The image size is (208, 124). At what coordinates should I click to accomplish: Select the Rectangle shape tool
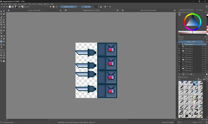[1, 20]
